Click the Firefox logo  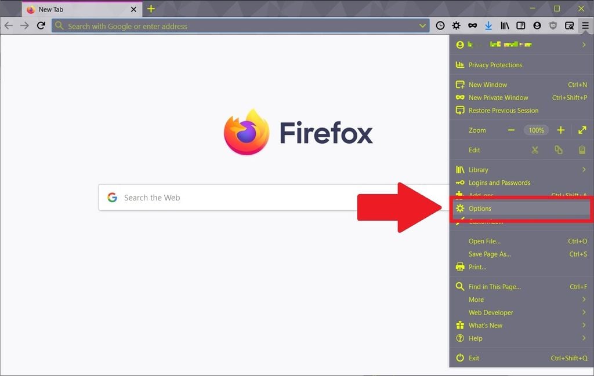247,132
